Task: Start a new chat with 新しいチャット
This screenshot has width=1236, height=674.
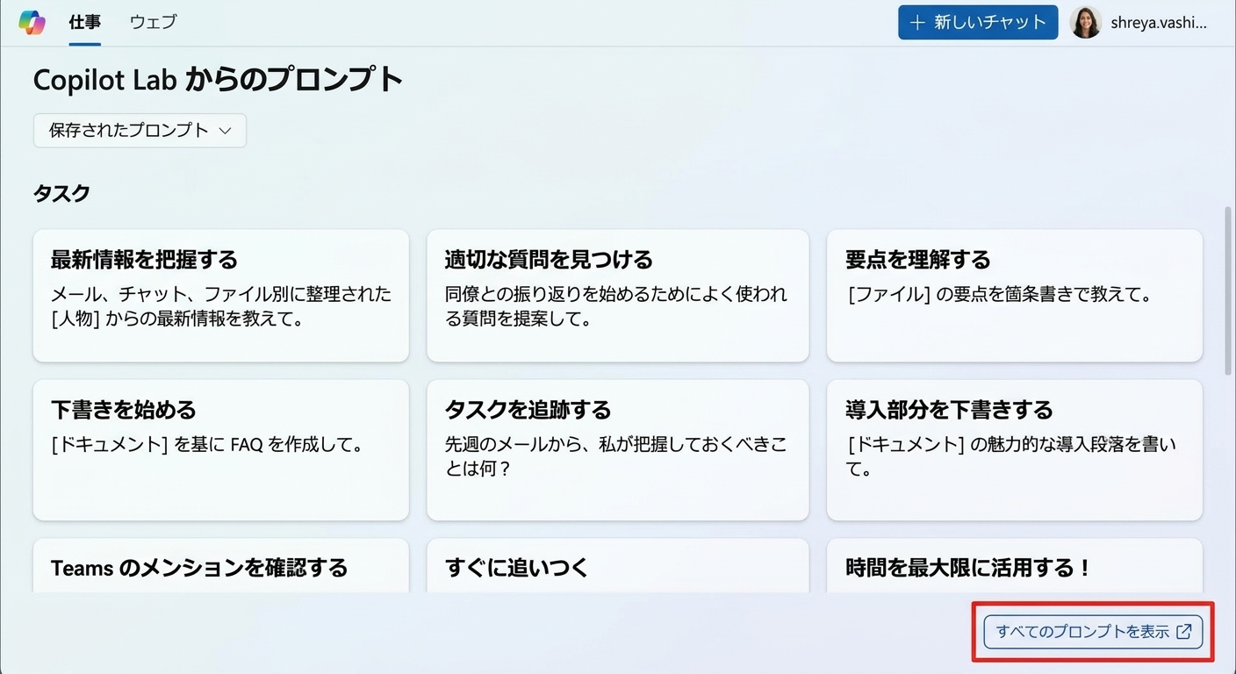Action: [x=978, y=23]
